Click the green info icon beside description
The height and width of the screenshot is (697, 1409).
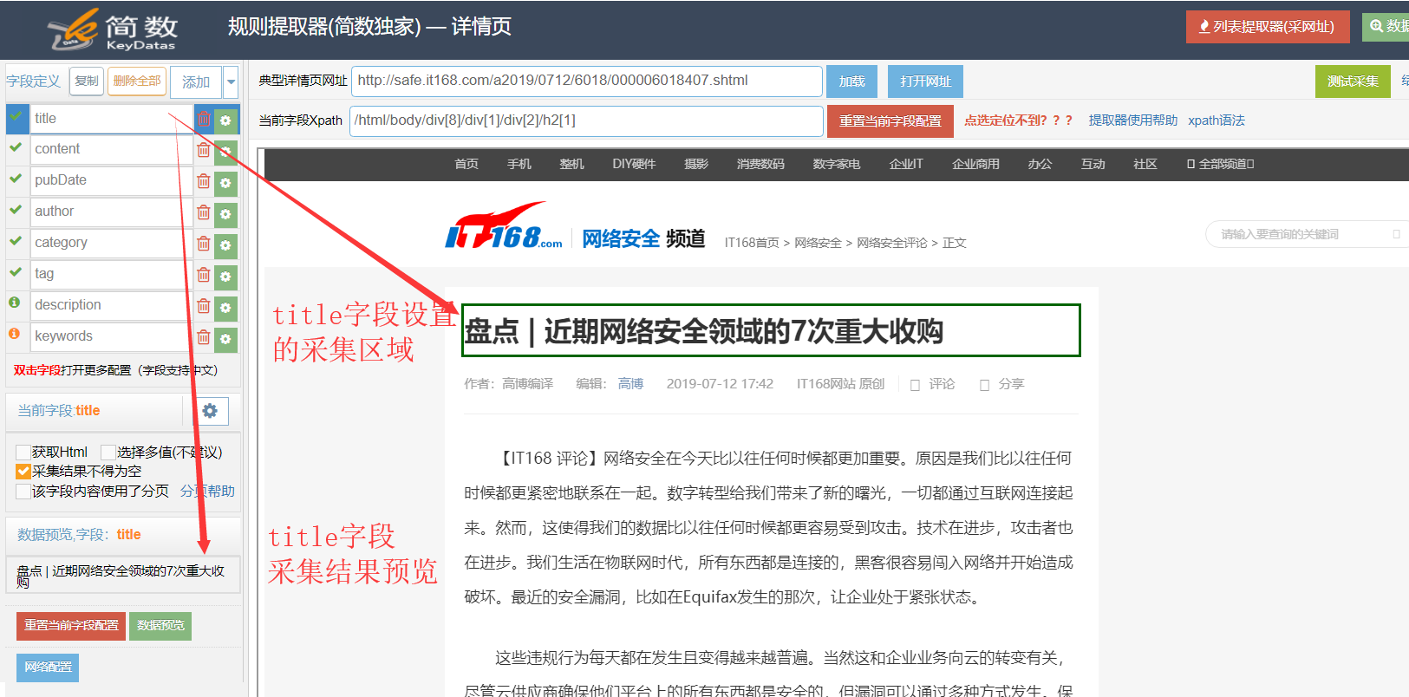click(15, 303)
